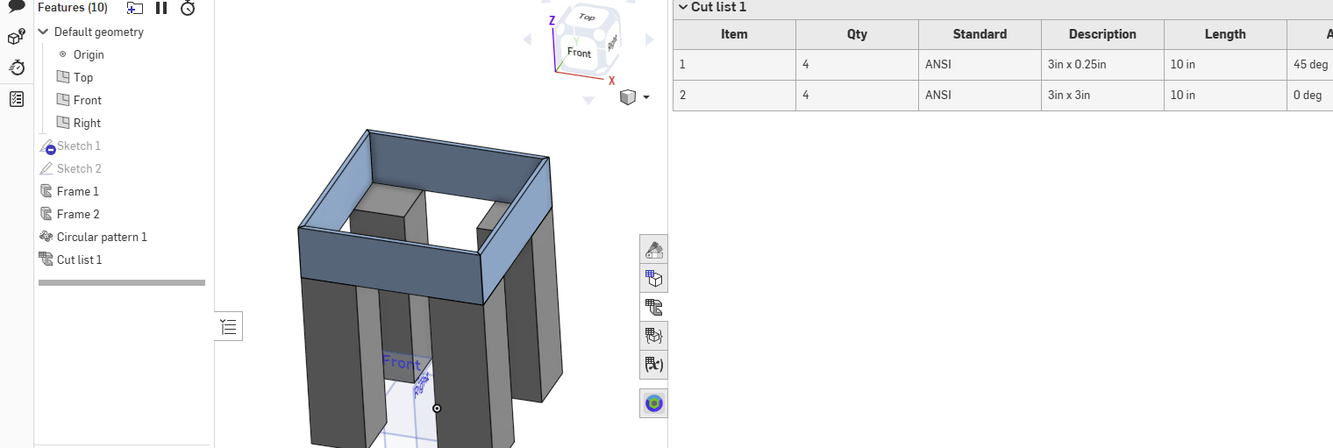Click the Standard column header
This screenshot has height=448, width=1333.
click(980, 34)
